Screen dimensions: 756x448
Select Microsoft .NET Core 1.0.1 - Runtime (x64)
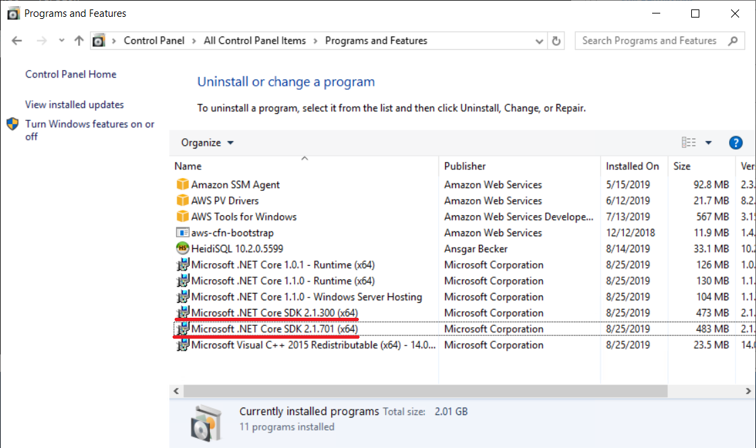pyautogui.click(x=283, y=264)
